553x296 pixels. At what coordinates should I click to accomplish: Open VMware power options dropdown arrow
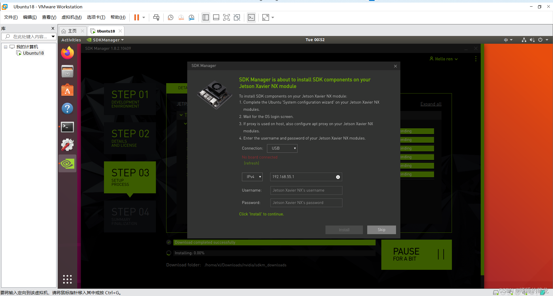point(144,18)
